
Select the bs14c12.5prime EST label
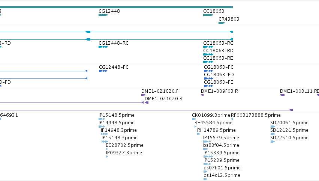click(222, 176)
